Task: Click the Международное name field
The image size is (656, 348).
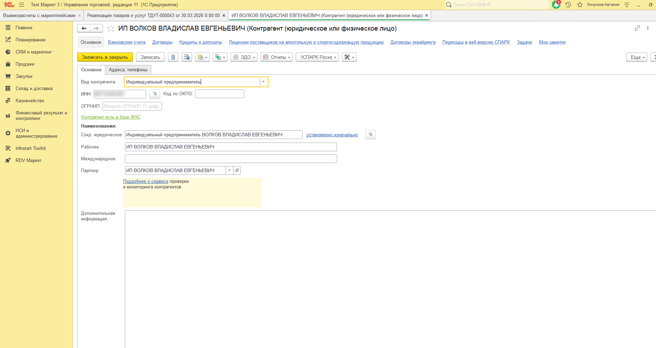Action: coord(231,159)
